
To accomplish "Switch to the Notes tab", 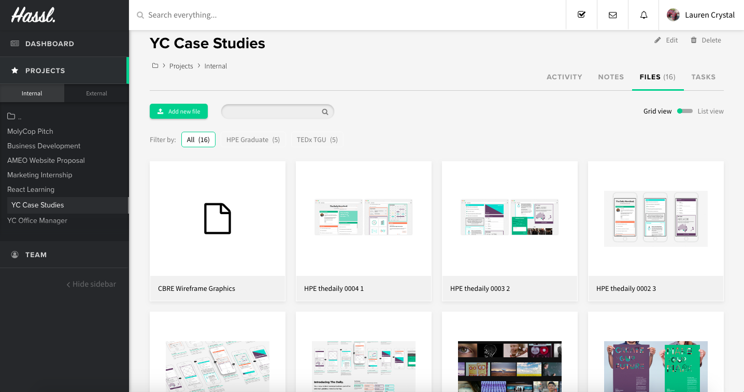I will coord(611,77).
